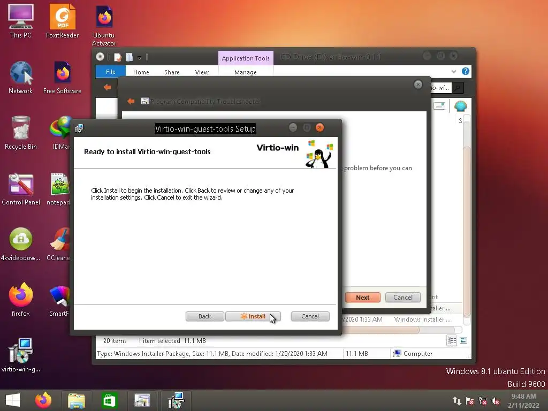Open SmartFTP desktop shortcut

(x=59, y=300)
